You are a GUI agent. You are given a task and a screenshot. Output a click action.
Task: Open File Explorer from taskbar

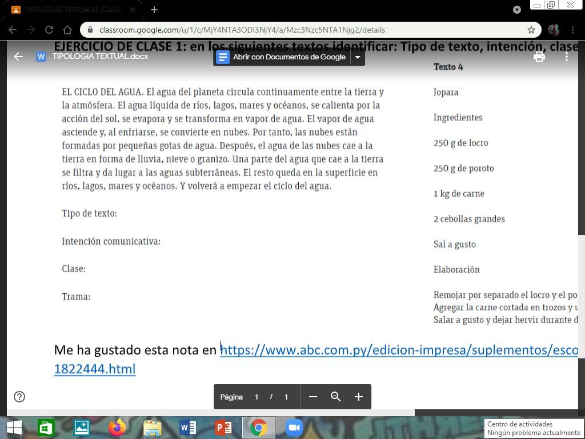coord(153,429)
